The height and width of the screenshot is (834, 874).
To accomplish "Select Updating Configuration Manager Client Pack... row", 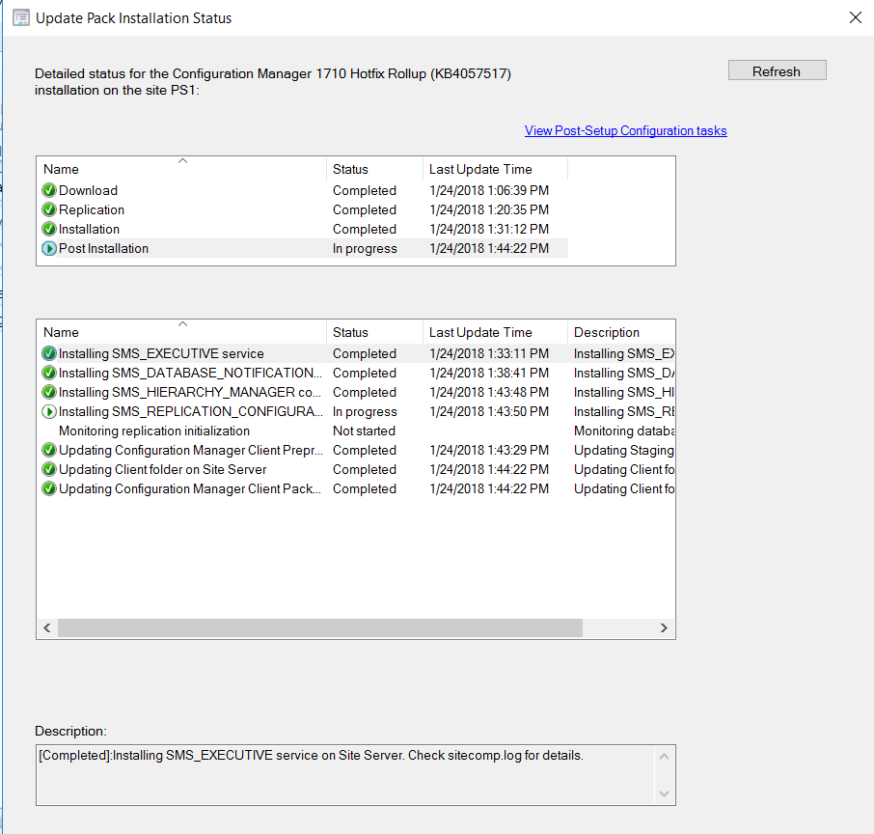I will click(x=357, y=488).
